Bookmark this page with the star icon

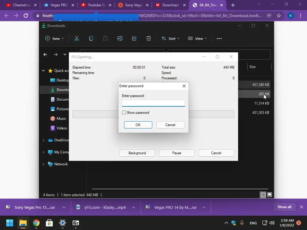(x=279, y=16)
